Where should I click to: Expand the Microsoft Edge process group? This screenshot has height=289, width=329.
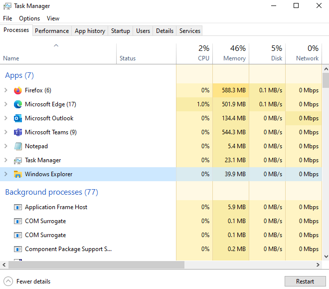[x=6, y=104]
